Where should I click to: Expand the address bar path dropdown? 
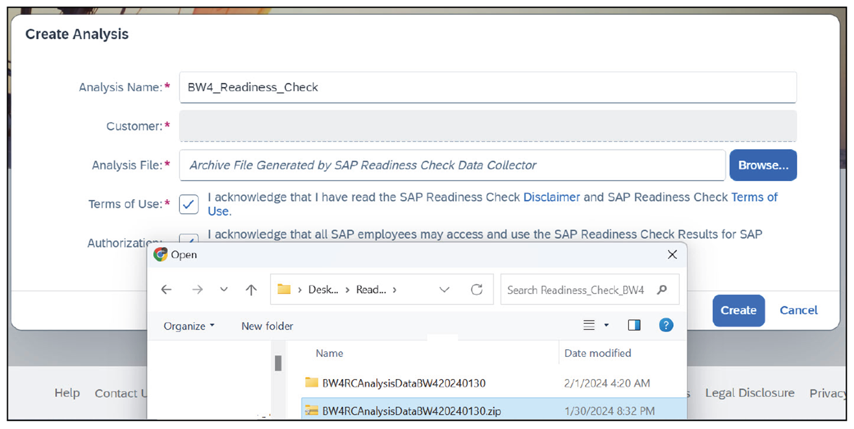pyautogui.click(x=444, y=289)
